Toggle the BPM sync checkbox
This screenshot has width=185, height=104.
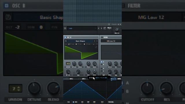73,102
